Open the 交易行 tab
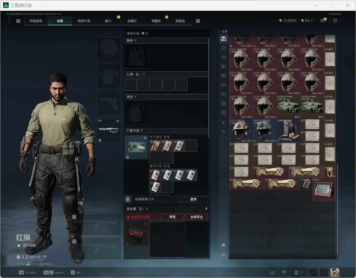The image size is (356, 278). [132, 21]
